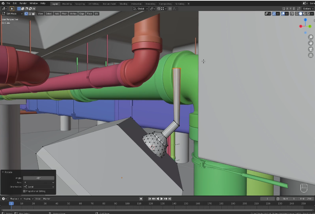The width and height of the screenshot is (315, 214).
Task: Toggle viewport gizmos visibility
Action: pos(274,14)
